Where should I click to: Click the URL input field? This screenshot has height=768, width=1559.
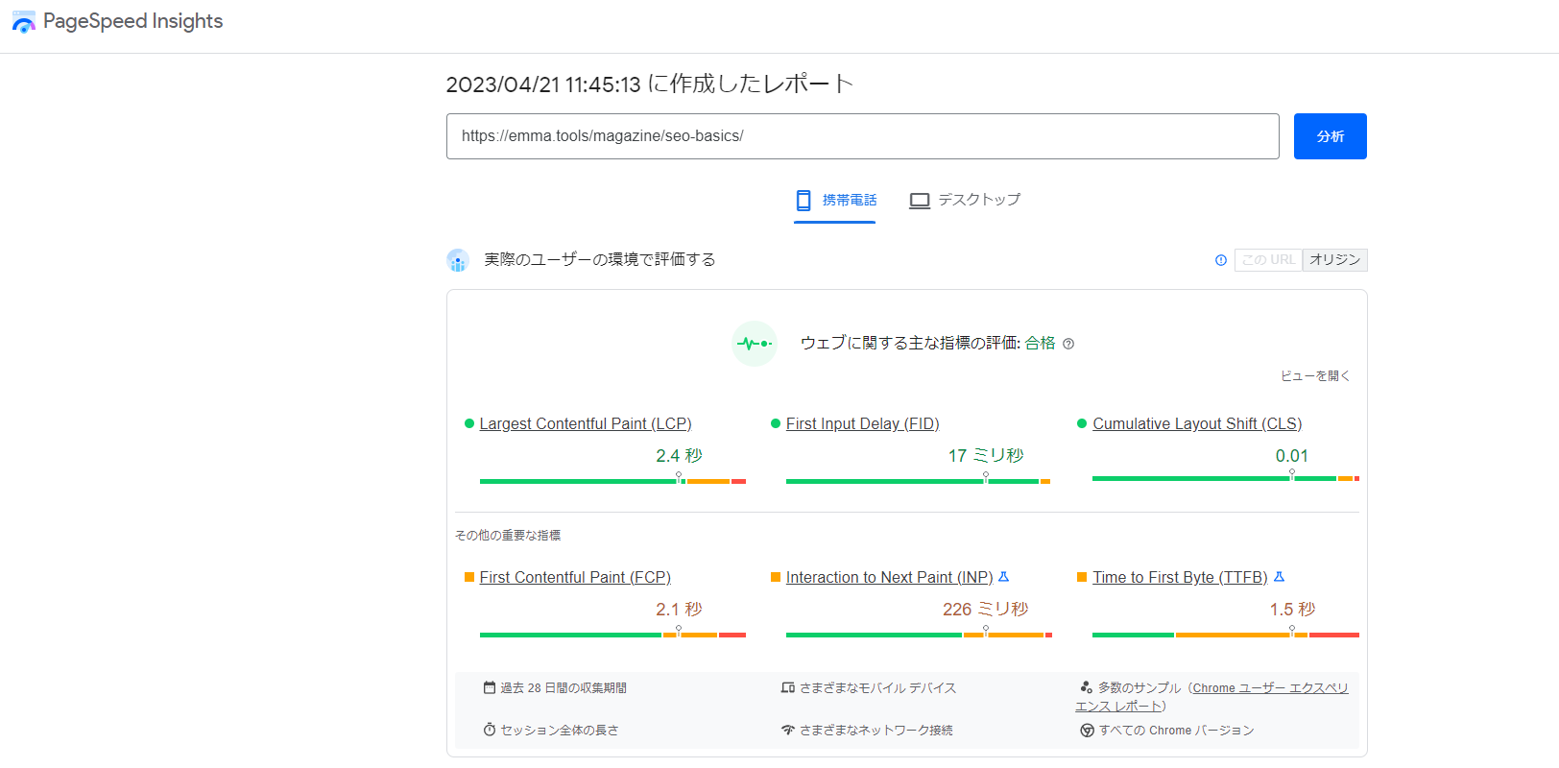(862, 136)
